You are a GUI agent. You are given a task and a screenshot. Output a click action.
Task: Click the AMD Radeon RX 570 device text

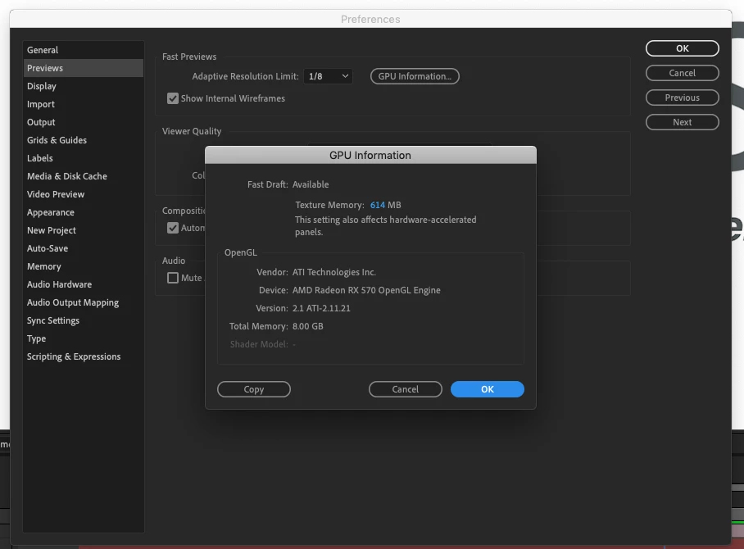coord(366,290)
